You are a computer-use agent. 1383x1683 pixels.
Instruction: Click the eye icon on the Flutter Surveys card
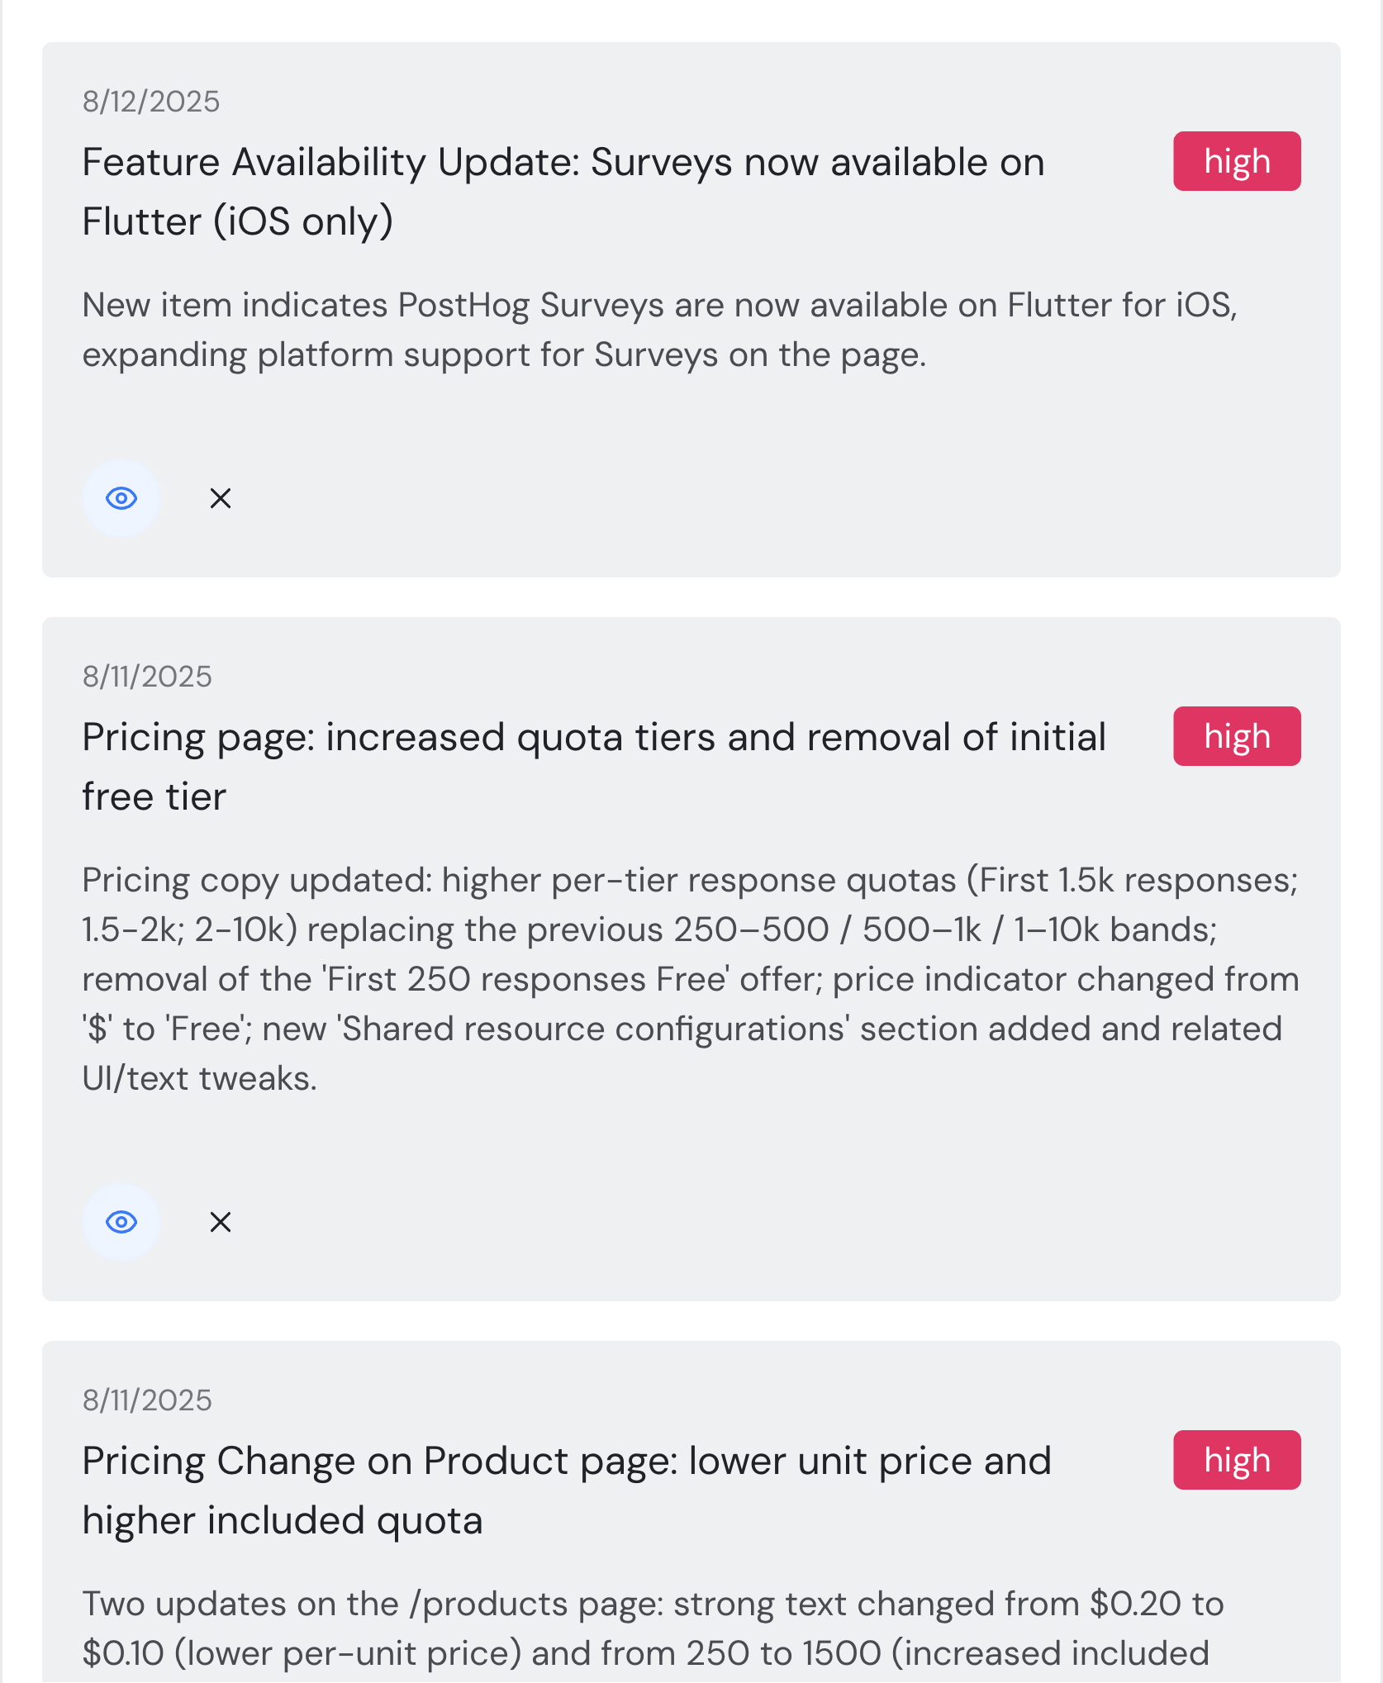coord(121,498)
